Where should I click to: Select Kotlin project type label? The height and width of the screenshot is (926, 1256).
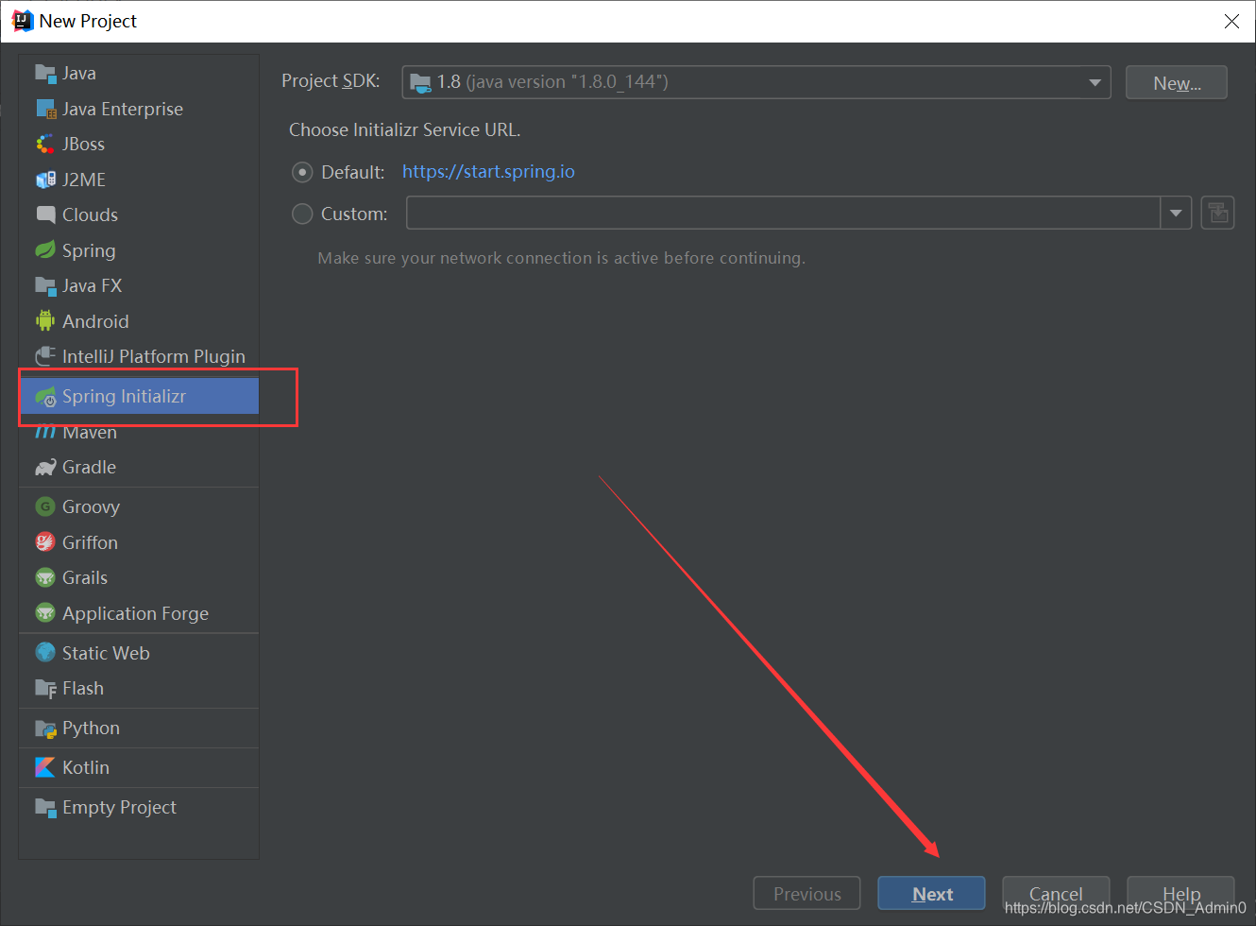[86, 768]
